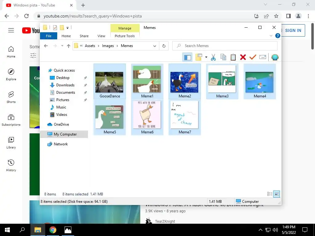This screenshot has width=315, height=236.
Task: Open dropdown arrow beside folder options icon
Action: (x=206, y=57)
